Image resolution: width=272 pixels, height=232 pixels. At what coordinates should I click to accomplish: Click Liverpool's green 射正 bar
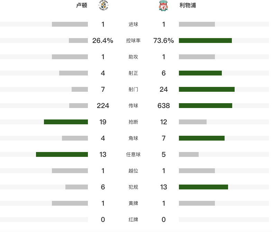[x=200, y=73]
